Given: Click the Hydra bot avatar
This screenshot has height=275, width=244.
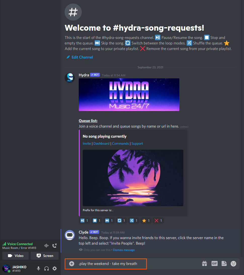Looking at the screenshot, I should tap(70, 78).
